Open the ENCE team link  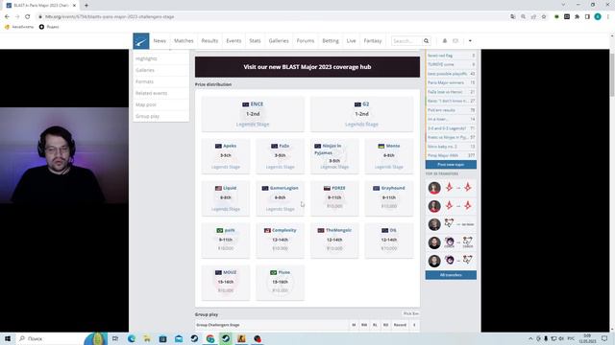click(257, 104)
